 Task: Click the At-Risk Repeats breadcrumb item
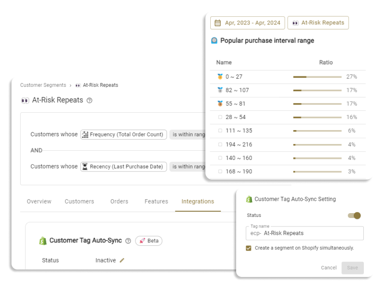click(x=100, y=85)
